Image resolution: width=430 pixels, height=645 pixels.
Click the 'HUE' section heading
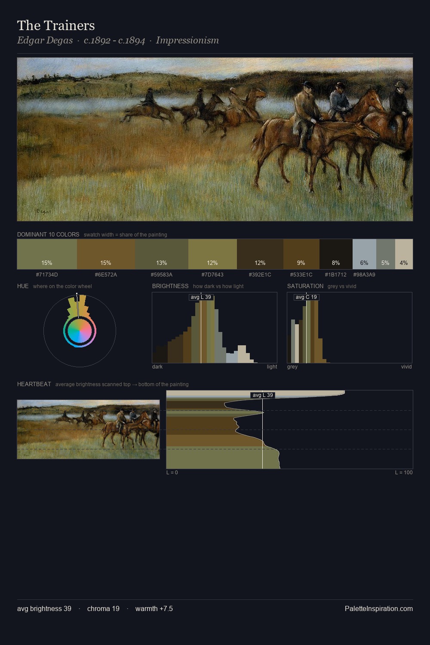pyautogui.click(x=23, y=286)
